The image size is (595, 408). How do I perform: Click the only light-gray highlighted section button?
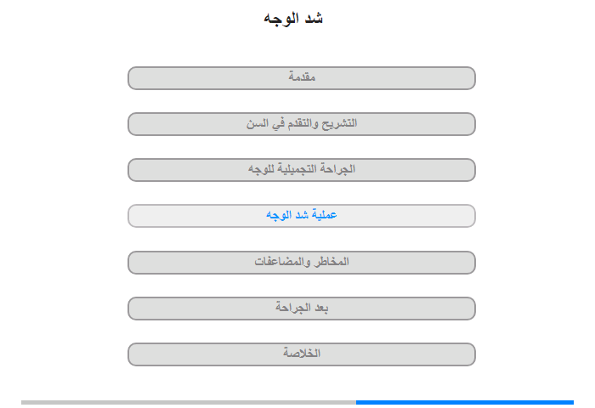301,216
